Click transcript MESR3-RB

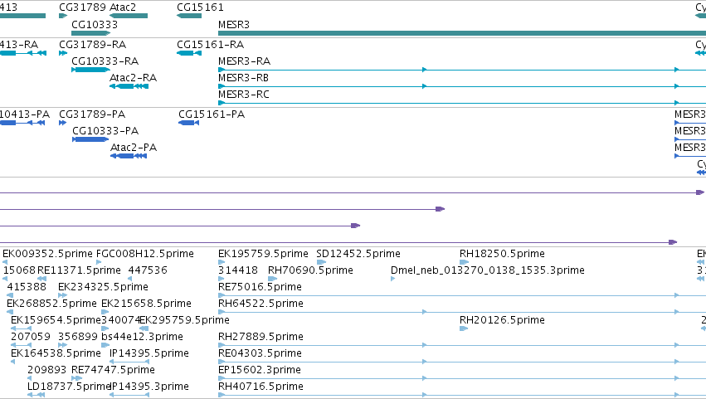click(x=243, y=78)
